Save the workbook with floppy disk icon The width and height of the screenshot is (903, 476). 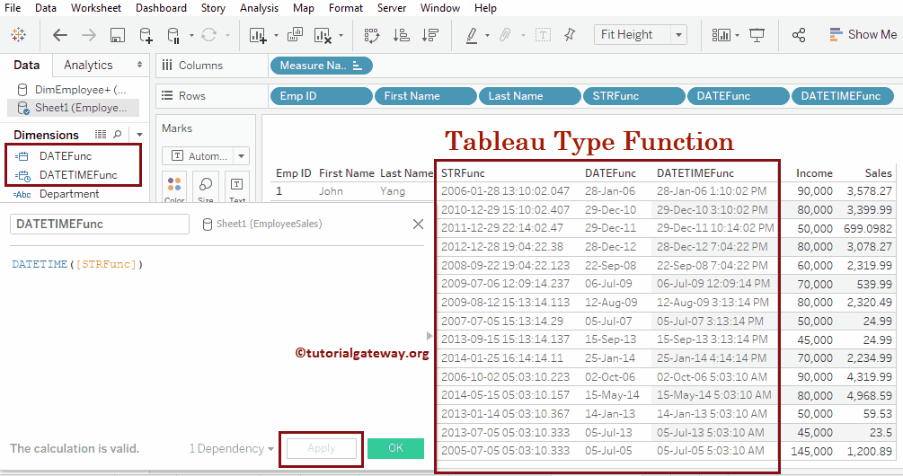pos(118,36)
